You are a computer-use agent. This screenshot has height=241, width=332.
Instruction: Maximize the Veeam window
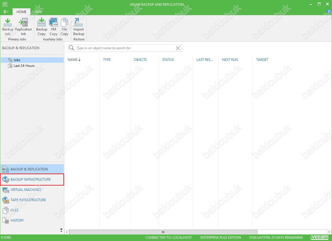tap(319, 4)
